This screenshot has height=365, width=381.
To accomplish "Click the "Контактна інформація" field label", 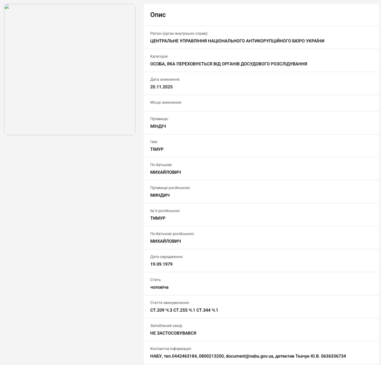I will pos(171,349).
